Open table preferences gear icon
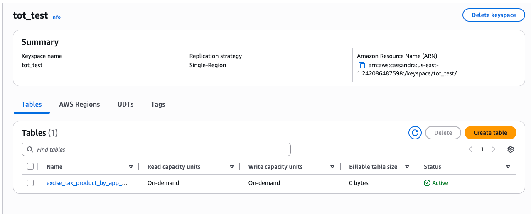Screen dimensions: 531x214 tap(511, 149)
